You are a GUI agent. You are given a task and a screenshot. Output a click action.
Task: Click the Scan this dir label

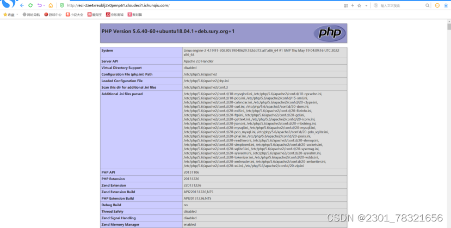pyautogui.click(x=128, y=88)
